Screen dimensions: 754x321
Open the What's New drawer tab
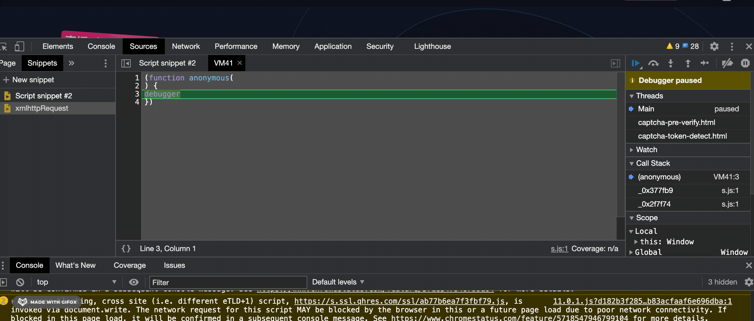point(75,265)
